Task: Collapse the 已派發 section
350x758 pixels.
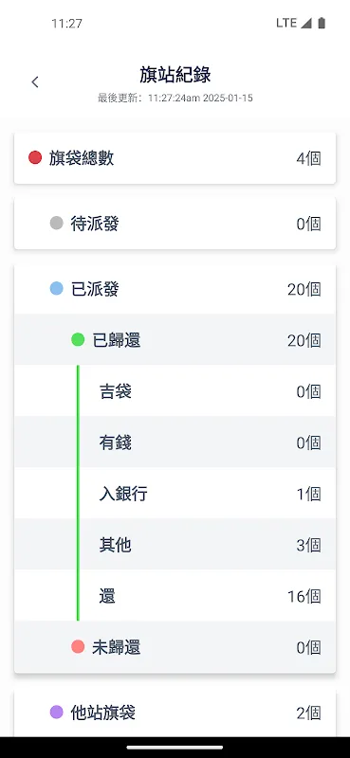Action: point(175,289)
